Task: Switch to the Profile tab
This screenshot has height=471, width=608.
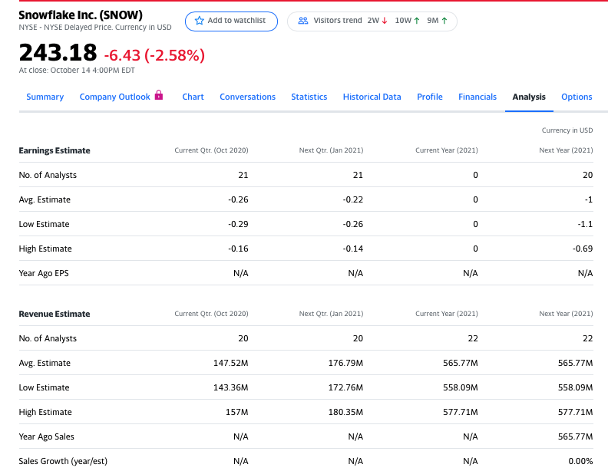Action: pyautogui.click(x=430, y=97)
